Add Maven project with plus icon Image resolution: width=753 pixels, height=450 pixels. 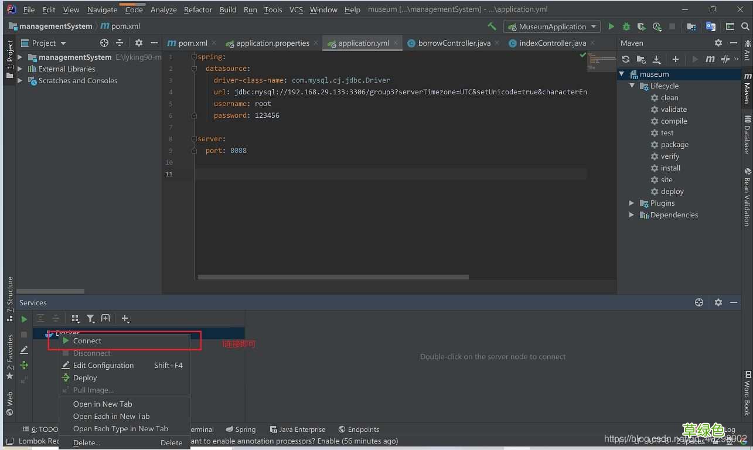point(676,59)
